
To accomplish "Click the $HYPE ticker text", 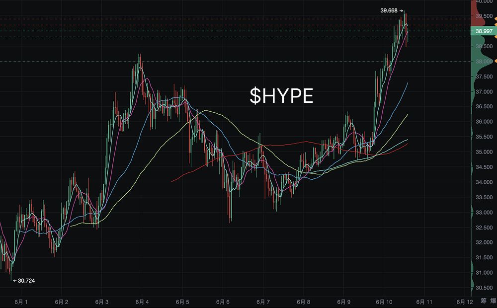I will pos(281,96).
